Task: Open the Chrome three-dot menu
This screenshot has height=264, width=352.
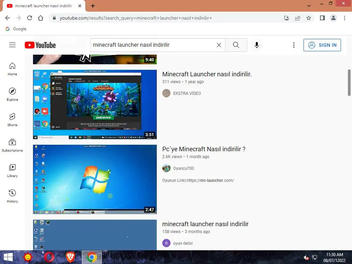Action: 344,18
